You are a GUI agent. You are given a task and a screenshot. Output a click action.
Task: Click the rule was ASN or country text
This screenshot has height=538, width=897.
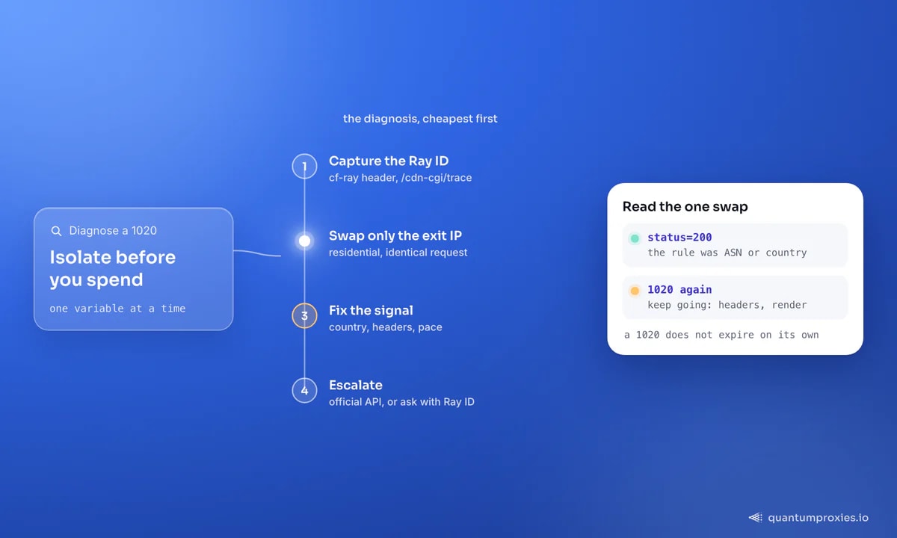tap(727, 253)
